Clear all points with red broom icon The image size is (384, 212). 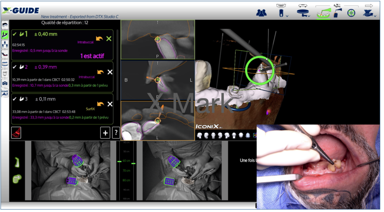tap(16, 133)
